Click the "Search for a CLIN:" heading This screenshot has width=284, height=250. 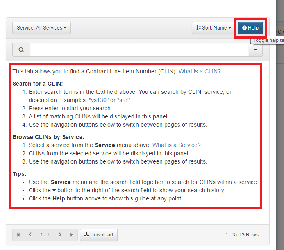[38, 84]
